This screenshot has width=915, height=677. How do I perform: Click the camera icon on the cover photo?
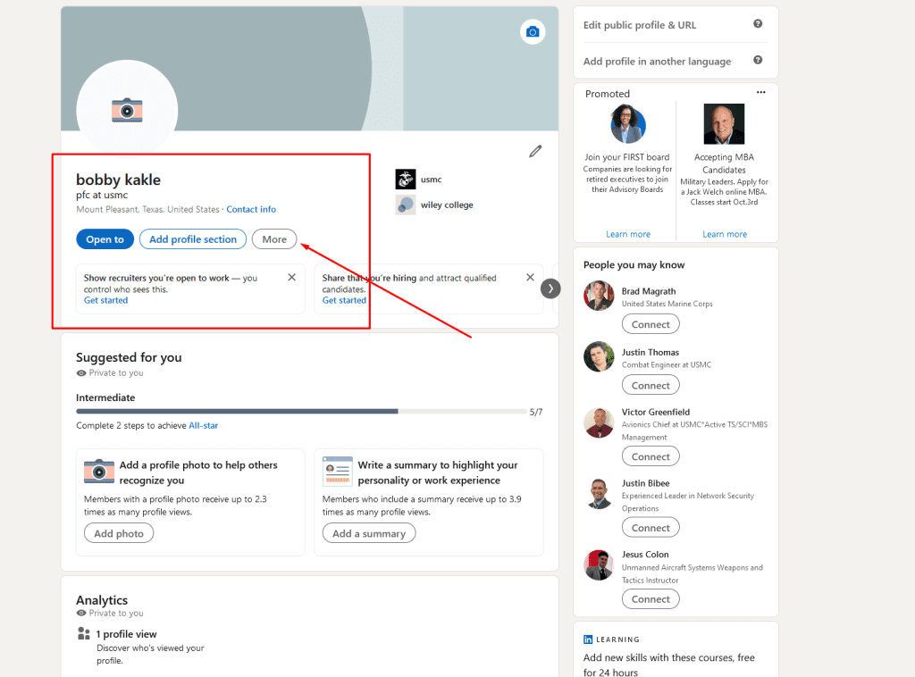coord(533,31)
